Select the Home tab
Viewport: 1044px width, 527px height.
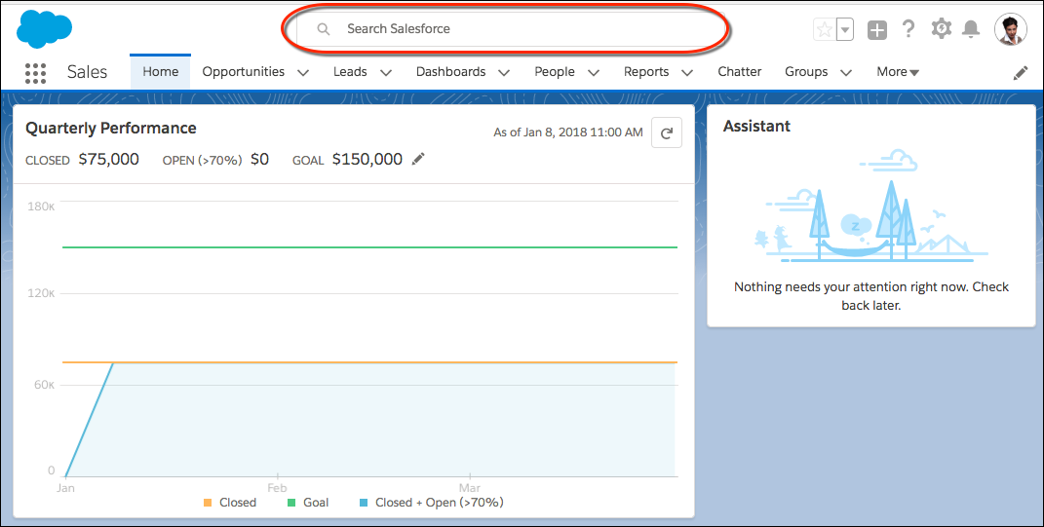pos(161,71)
